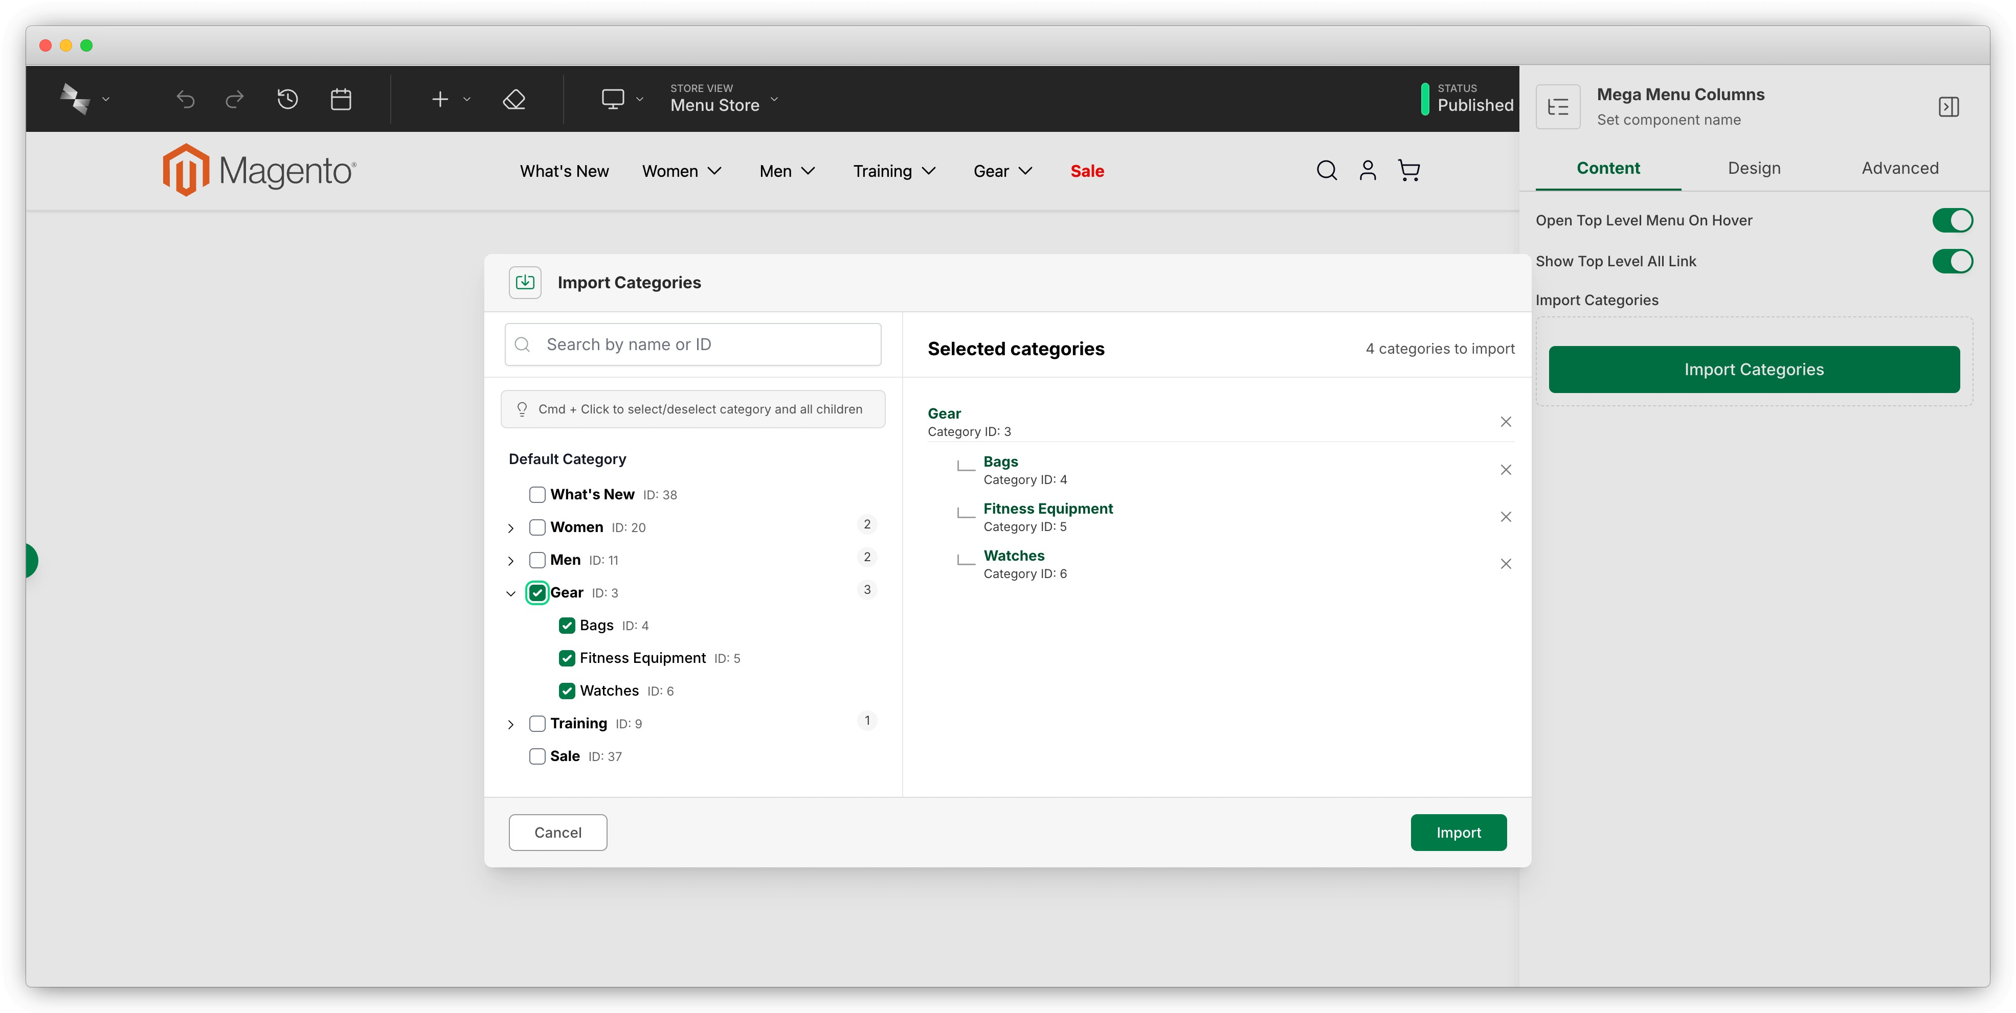Open the Menu Store store view dropdown
This screenshot has width=2016, height=1013.
point(724,99)
